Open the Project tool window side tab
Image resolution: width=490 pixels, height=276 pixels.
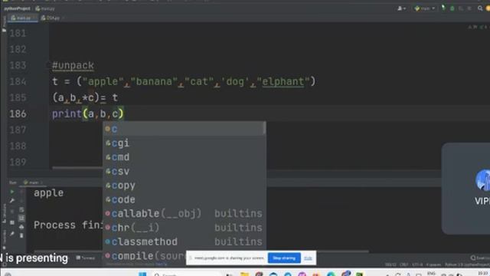(x=4, y=24)
